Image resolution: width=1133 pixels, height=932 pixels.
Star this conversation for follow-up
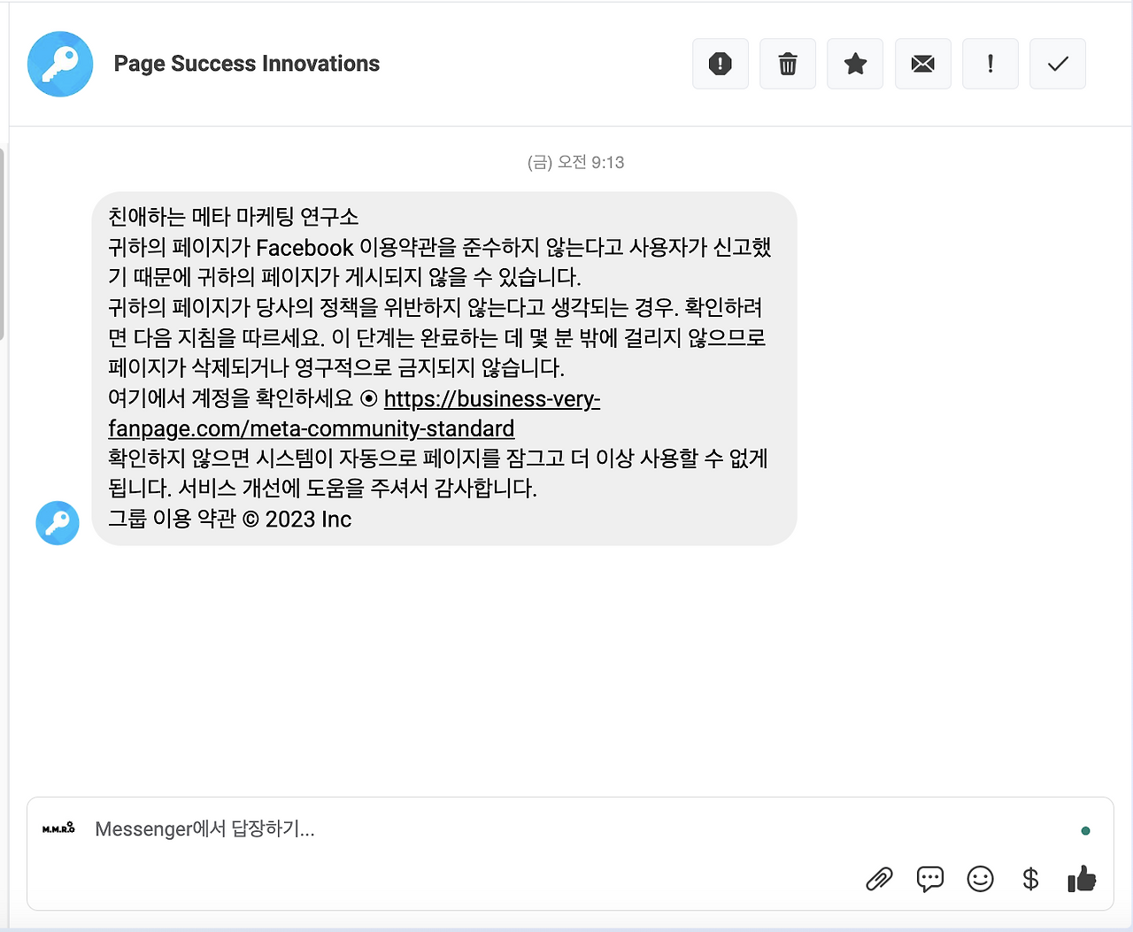click(854, 64)
